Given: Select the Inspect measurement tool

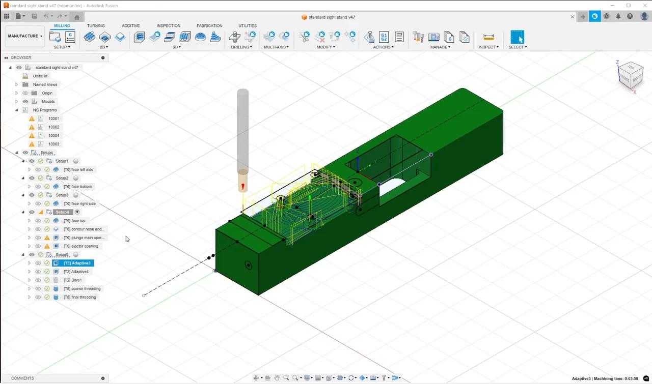Looking at the screenshot, I should point(488,37).
